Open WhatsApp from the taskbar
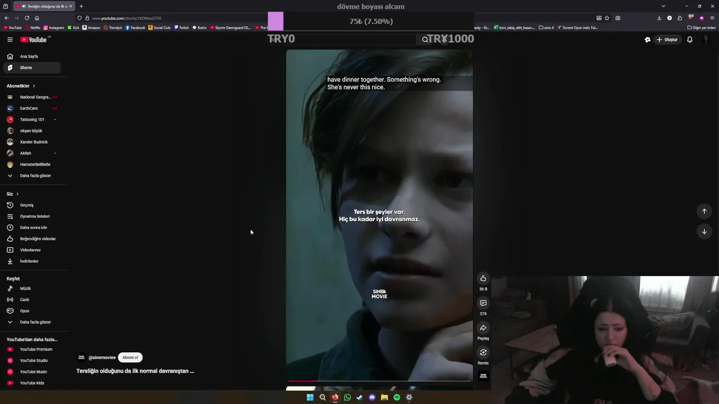719x404 pixels. tap(347, 397)
